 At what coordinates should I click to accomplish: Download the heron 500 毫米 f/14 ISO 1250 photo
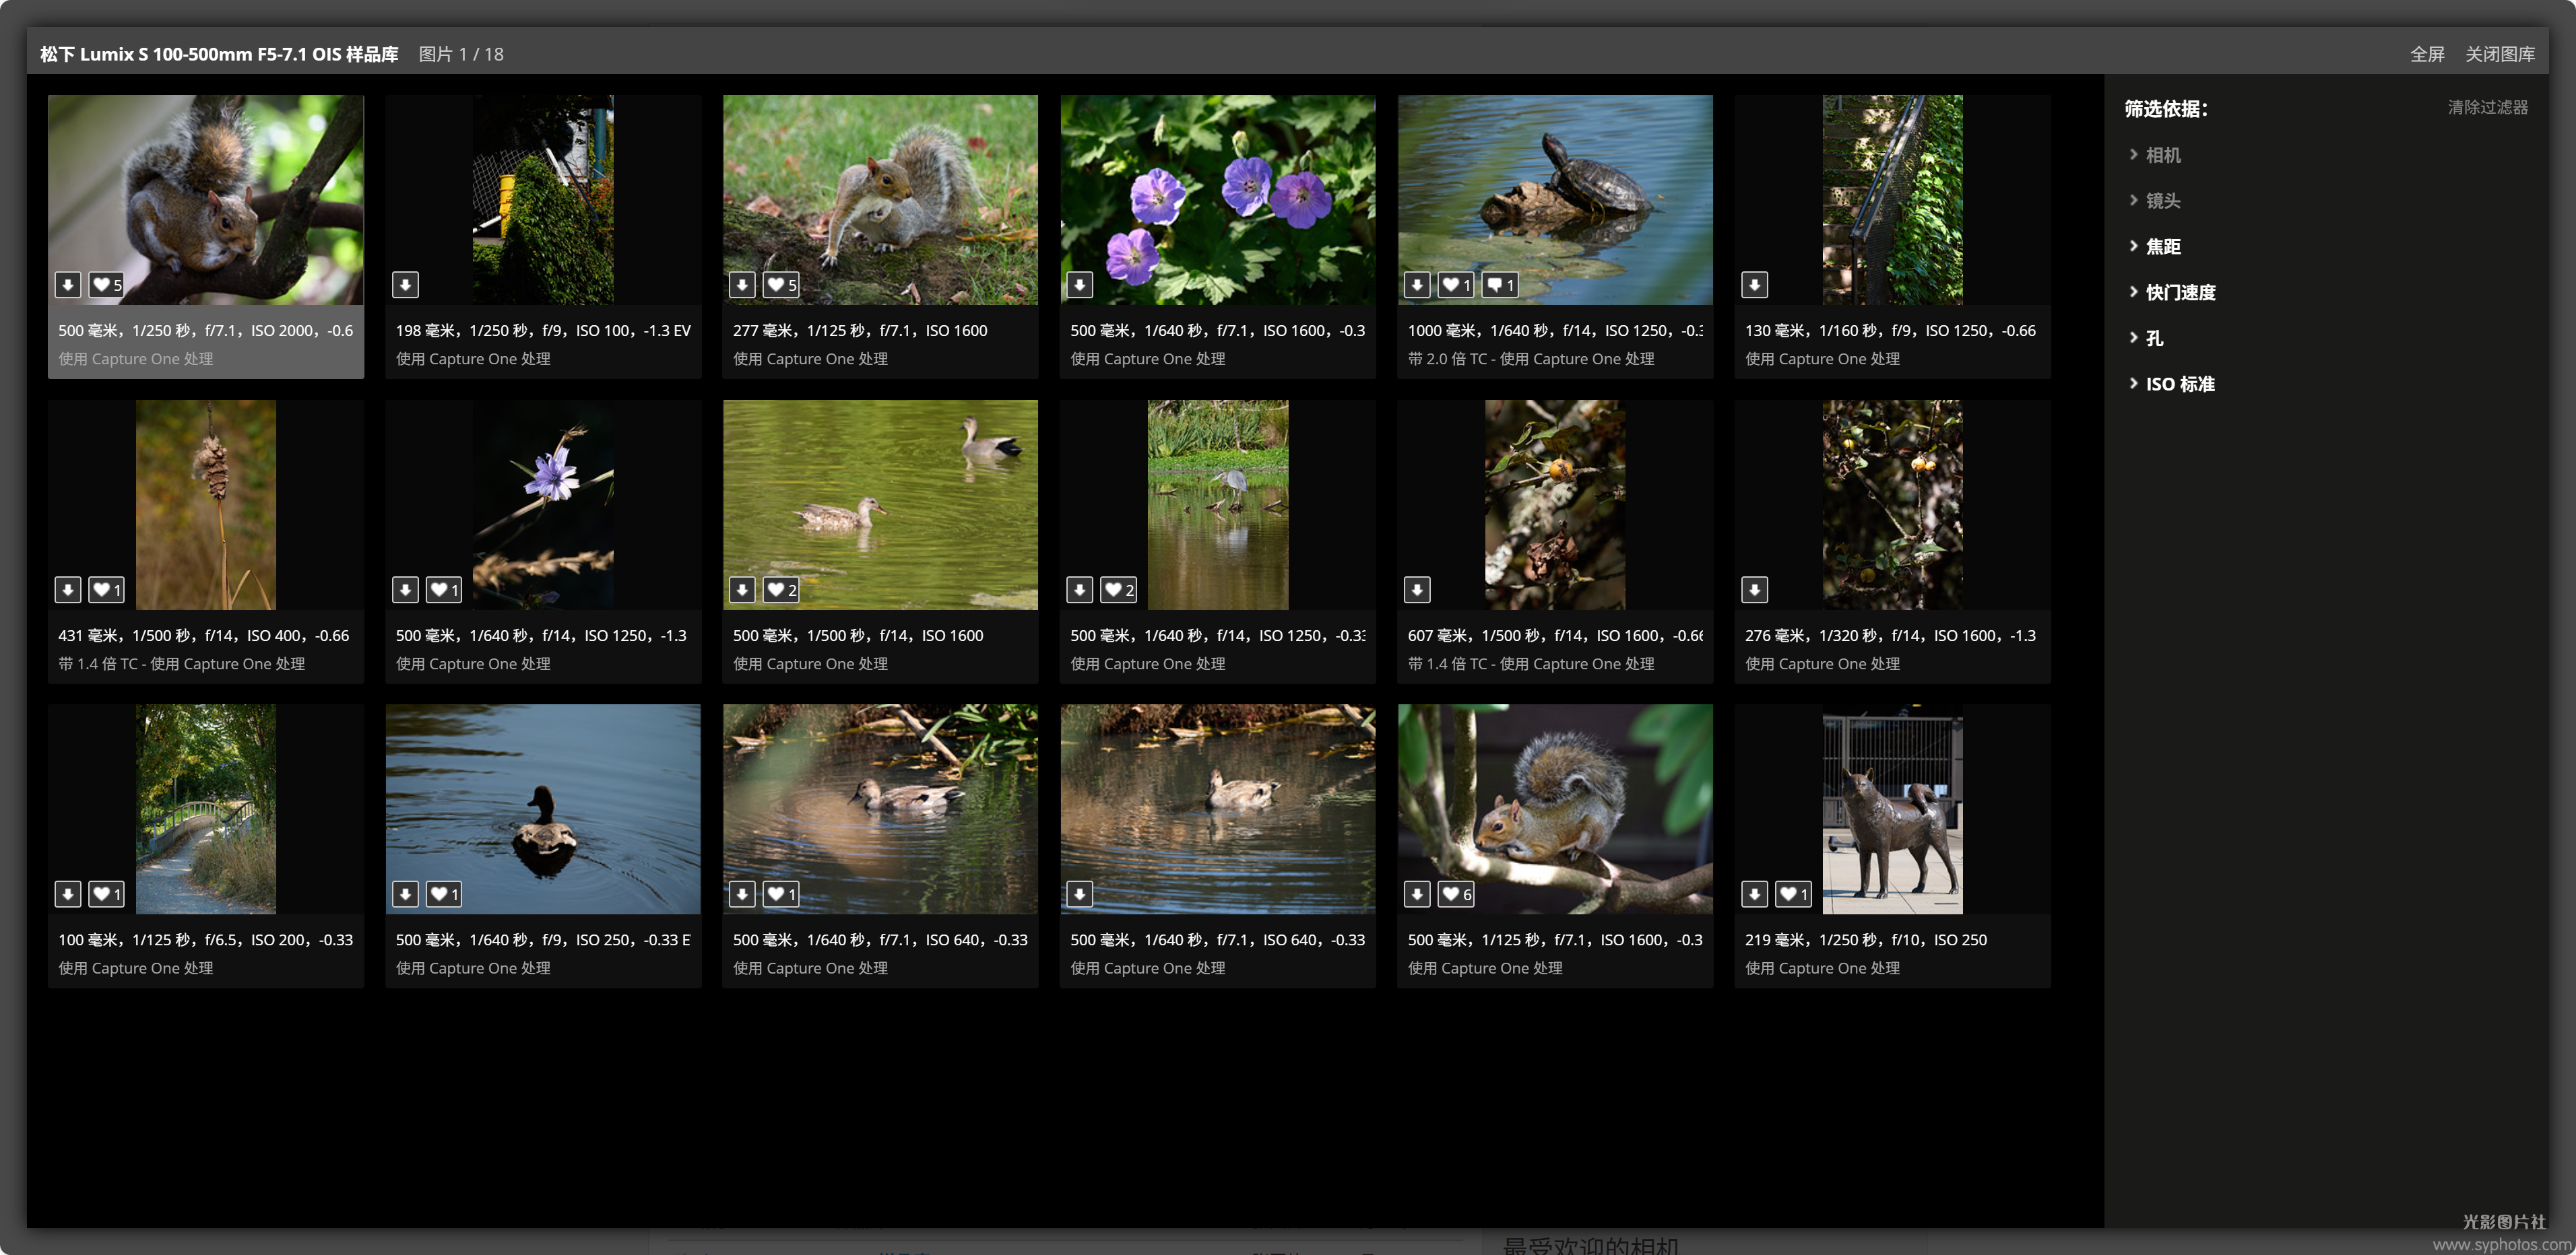(x=1080, y=590)
